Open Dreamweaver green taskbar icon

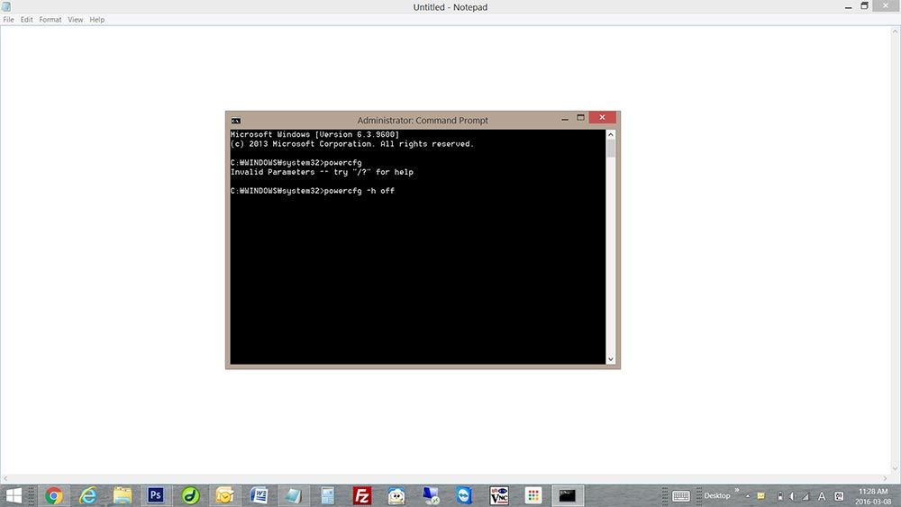(x=190, y=495)
